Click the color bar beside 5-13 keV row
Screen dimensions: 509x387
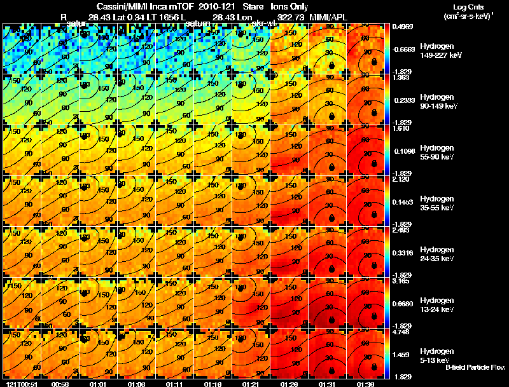[387, 354]
